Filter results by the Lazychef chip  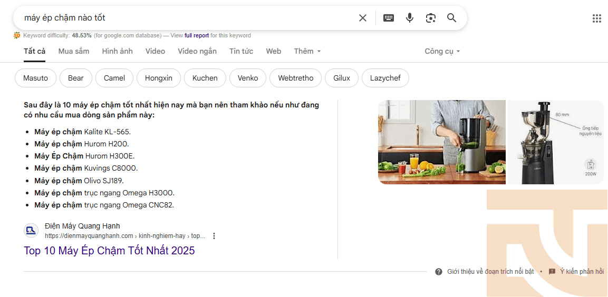point(385,78)
